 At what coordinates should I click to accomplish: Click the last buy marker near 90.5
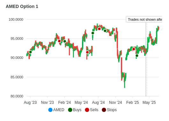(137, 56)
